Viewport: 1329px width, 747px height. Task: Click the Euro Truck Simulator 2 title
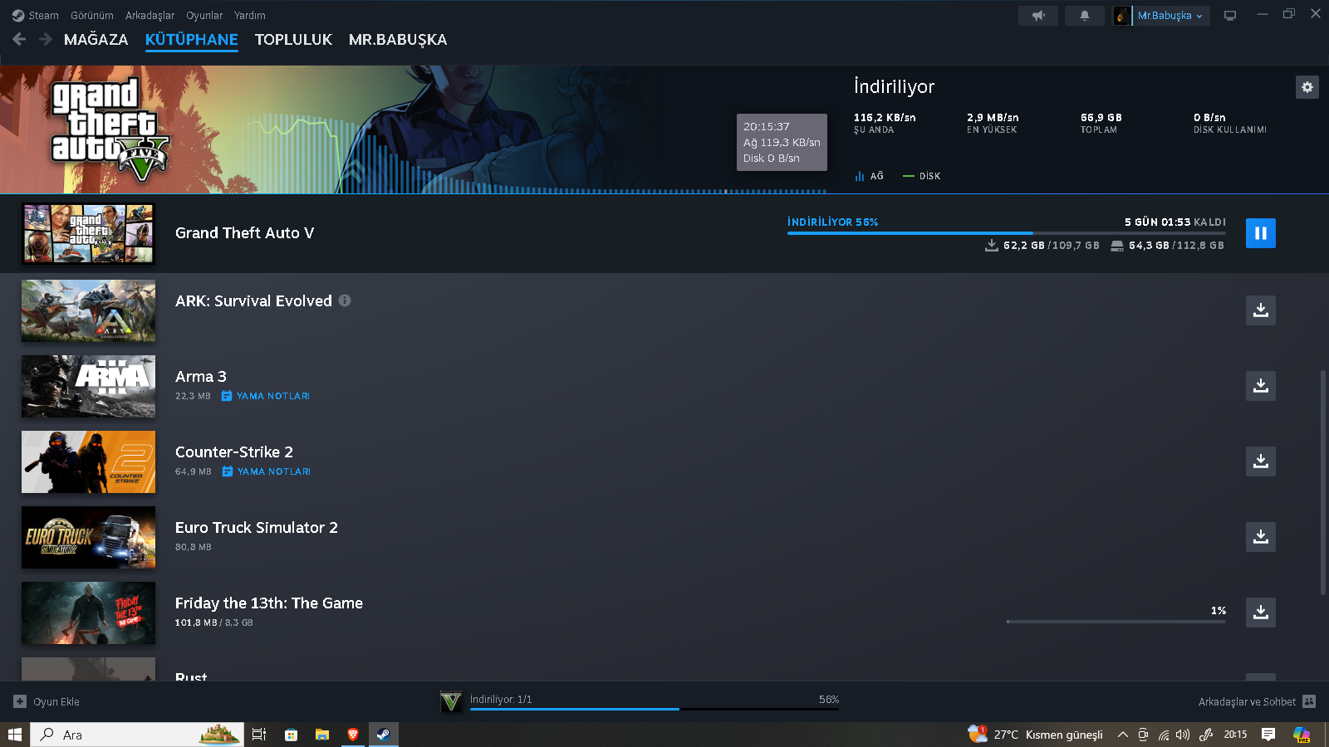point(257,528)
